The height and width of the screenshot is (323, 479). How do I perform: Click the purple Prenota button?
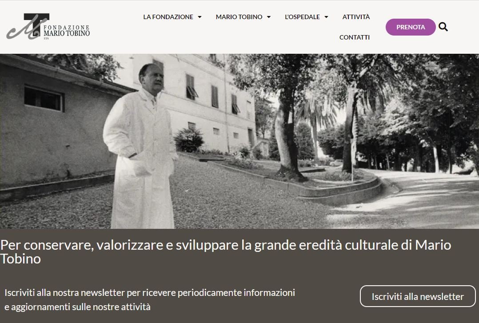tap(411, 27)
